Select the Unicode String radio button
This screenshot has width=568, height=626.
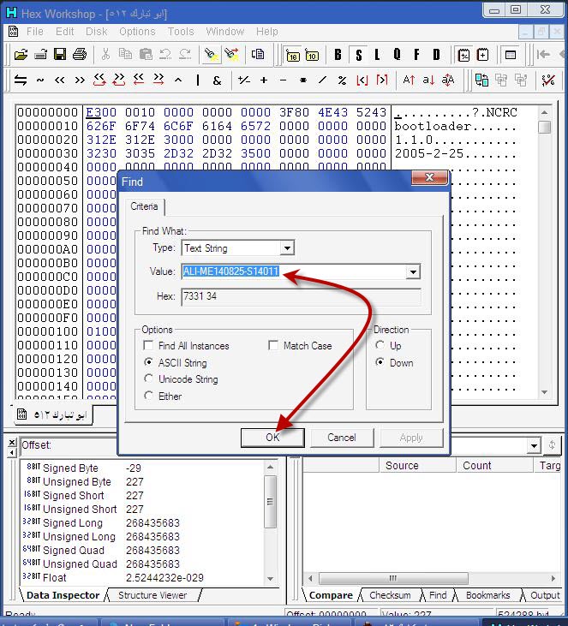coord(149,379)
